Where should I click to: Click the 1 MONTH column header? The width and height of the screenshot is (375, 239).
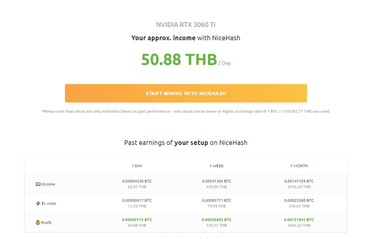tap(299, 166)
